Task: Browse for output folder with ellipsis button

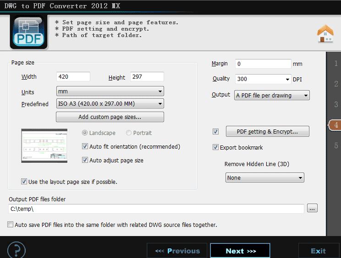Action: point(312,208)
